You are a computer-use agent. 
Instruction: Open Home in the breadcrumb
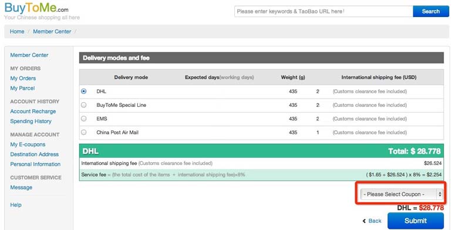tap(17, 32)
